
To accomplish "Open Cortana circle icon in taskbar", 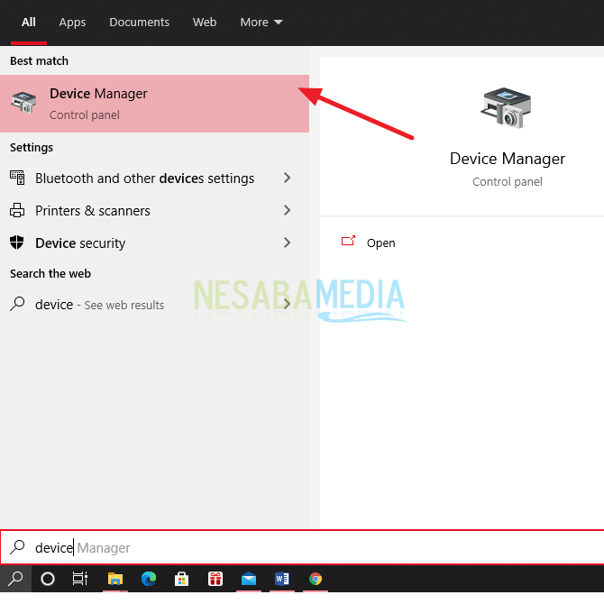I will click(48, 579).
